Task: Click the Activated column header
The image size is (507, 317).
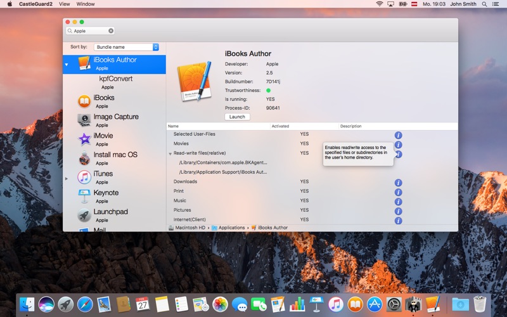Action: pyautogui.click(x=304, y=126)
